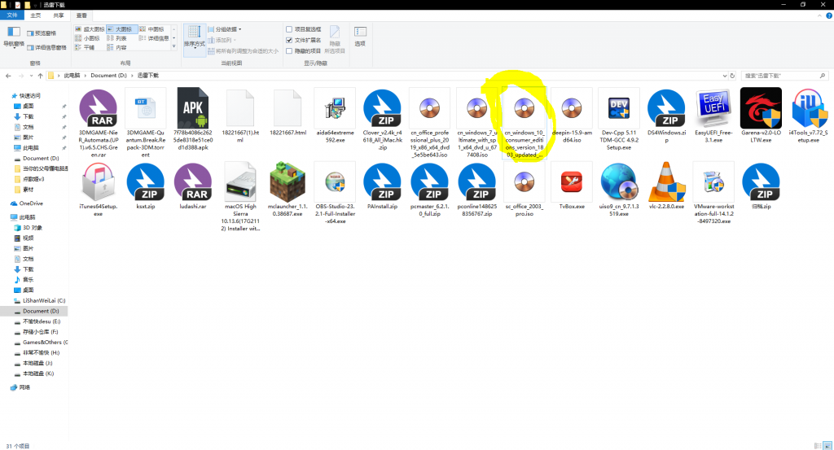Image resolution: width=834 pixels, height=450 pixels.
Task: Select the VMware-workstation-full-14.1.2 installer
Action: point(713,194)
